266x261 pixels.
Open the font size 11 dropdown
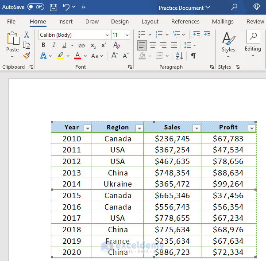click(x=127, y=35)
